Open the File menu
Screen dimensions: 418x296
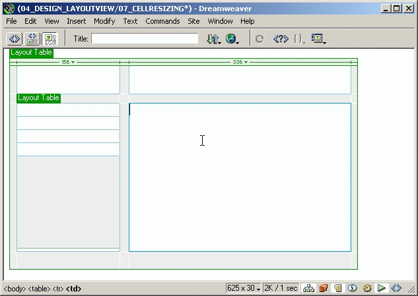point(11,21)
